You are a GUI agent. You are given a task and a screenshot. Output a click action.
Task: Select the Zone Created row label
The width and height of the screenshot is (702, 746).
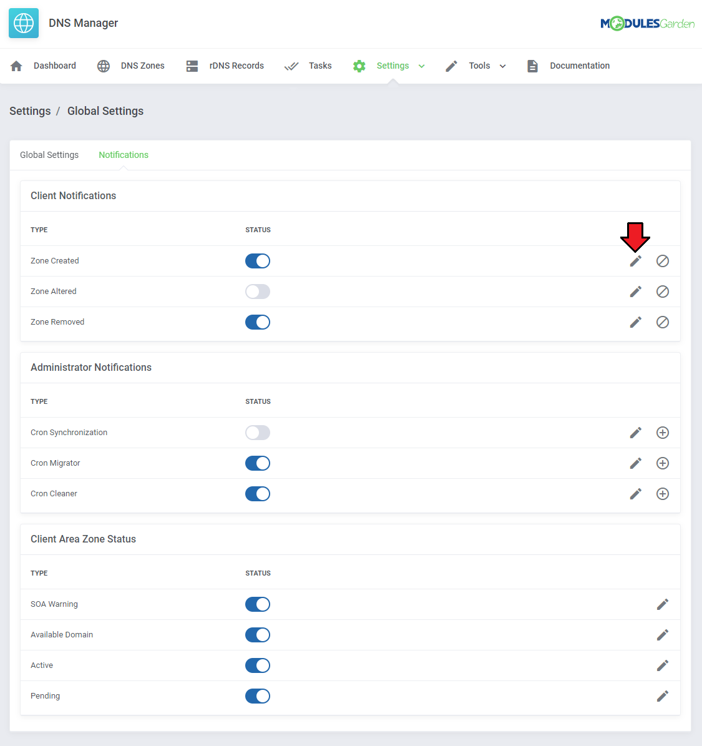point(55,261)
